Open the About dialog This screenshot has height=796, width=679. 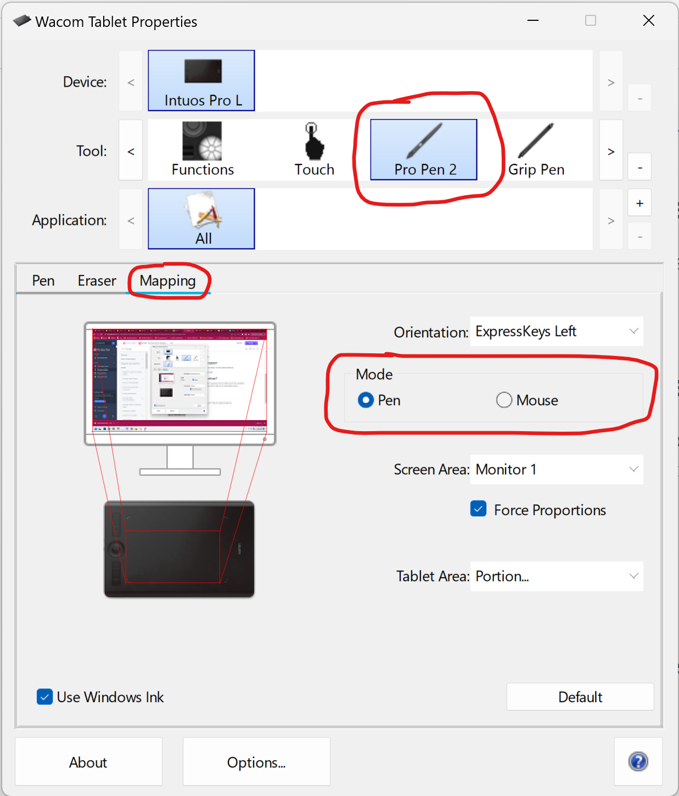[88, 761]
